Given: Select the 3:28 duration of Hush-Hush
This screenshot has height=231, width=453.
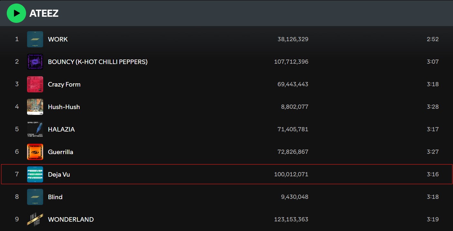Looking at the screenshot, I should tap(433, 107).
